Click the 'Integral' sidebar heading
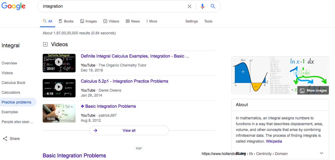The height and width of the screenshot is (160, 335). click(x=11, y=46)
